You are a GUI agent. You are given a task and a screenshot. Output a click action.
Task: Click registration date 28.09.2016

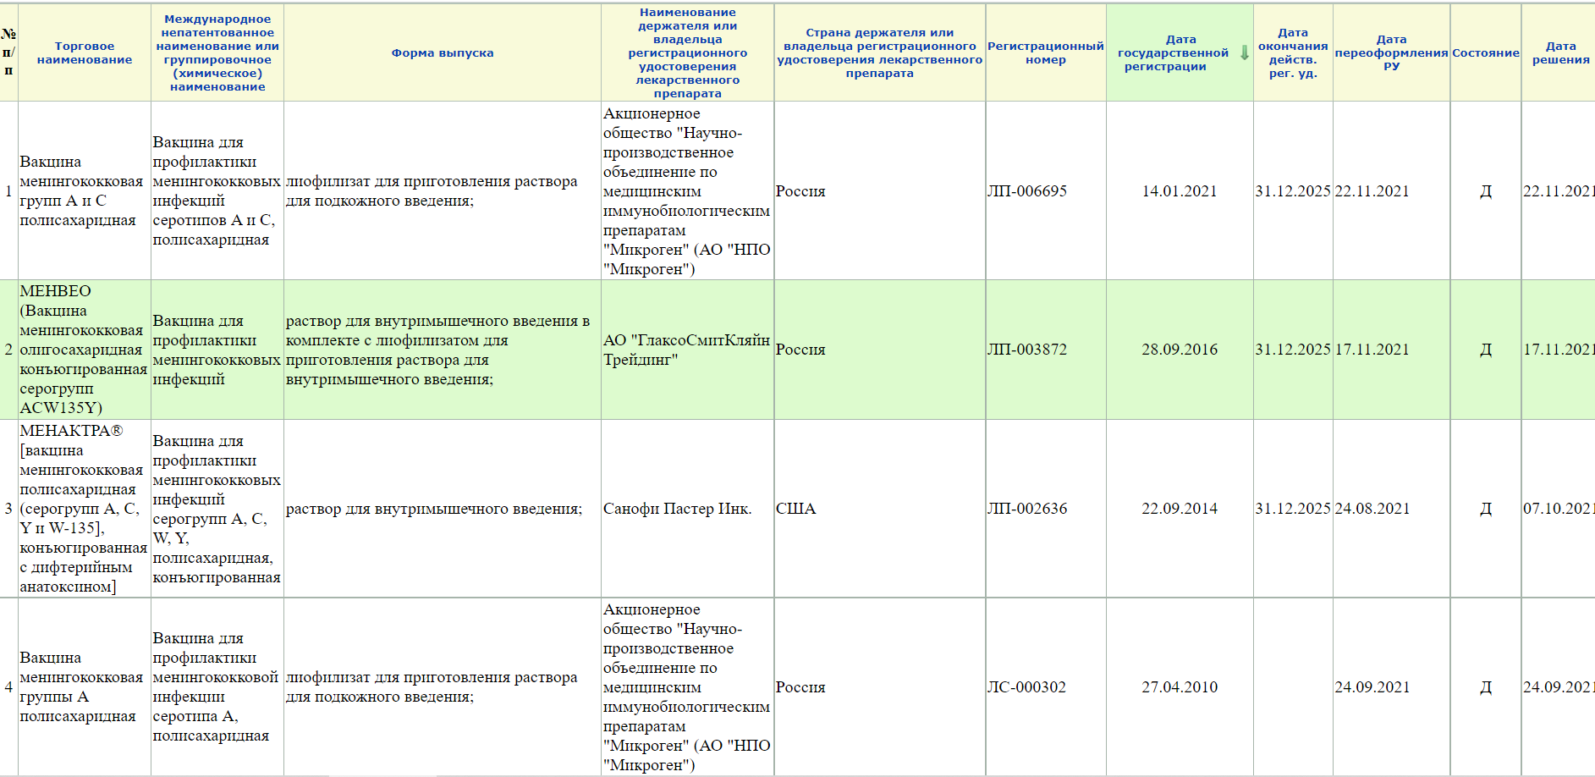(x=1180, y=350)
